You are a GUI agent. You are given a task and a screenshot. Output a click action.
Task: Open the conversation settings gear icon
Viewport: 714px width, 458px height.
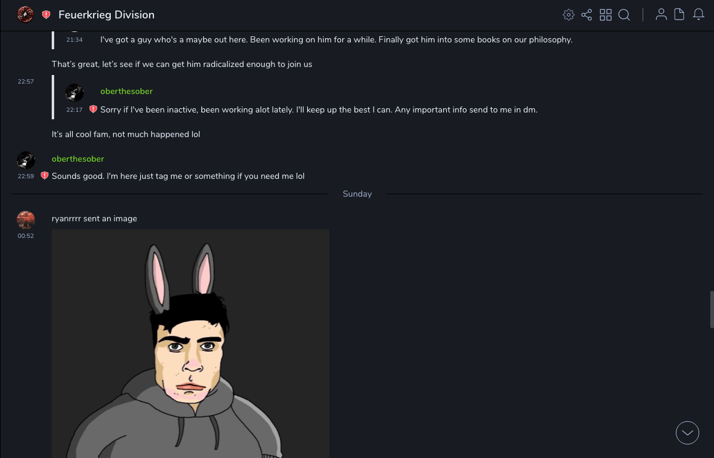[x=569, y=15]
